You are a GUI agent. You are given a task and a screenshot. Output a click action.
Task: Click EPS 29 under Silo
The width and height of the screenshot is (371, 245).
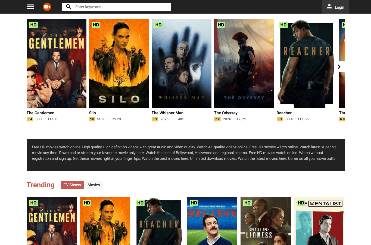(x=115, y=119)
